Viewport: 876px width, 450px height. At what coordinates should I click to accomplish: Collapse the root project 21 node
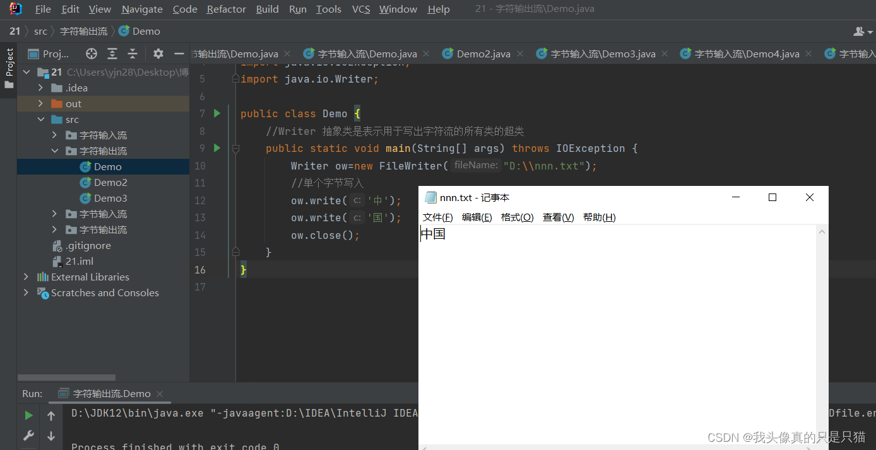click(x=26, y=72)
